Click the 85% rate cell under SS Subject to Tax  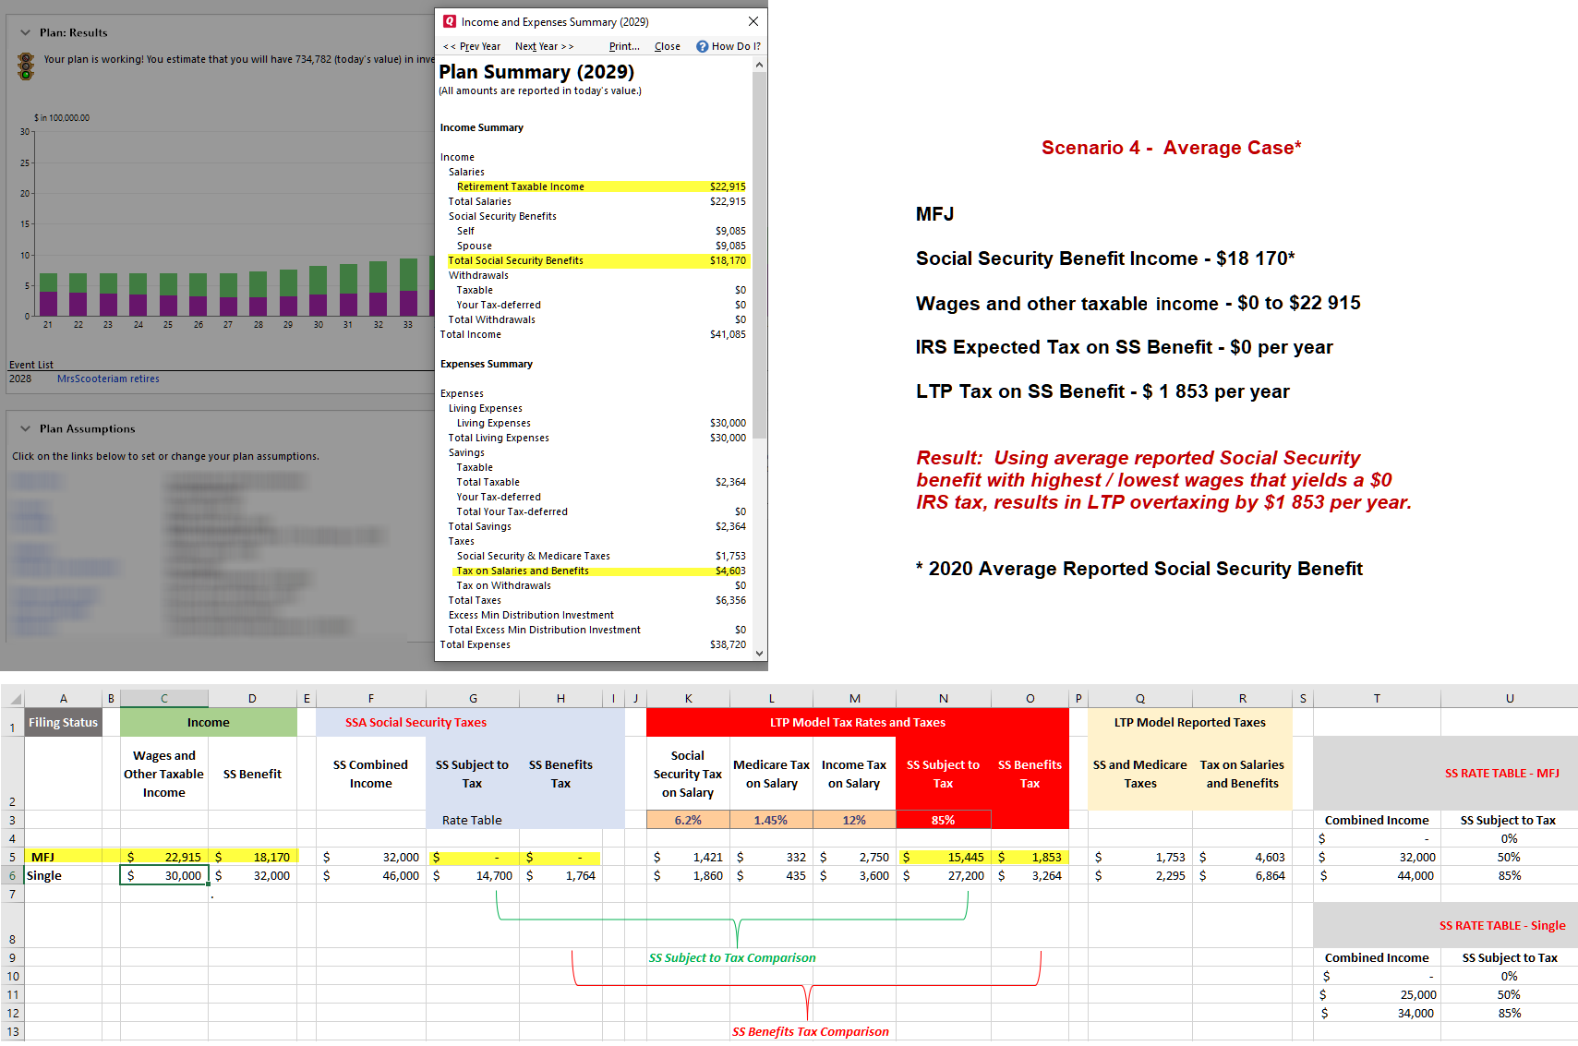[943, 820]
